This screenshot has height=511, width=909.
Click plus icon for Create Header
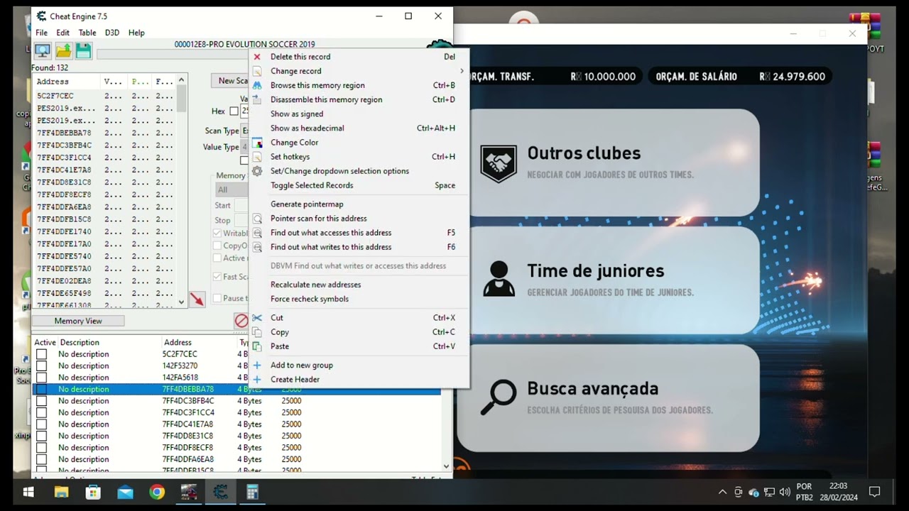pos(257,380)
